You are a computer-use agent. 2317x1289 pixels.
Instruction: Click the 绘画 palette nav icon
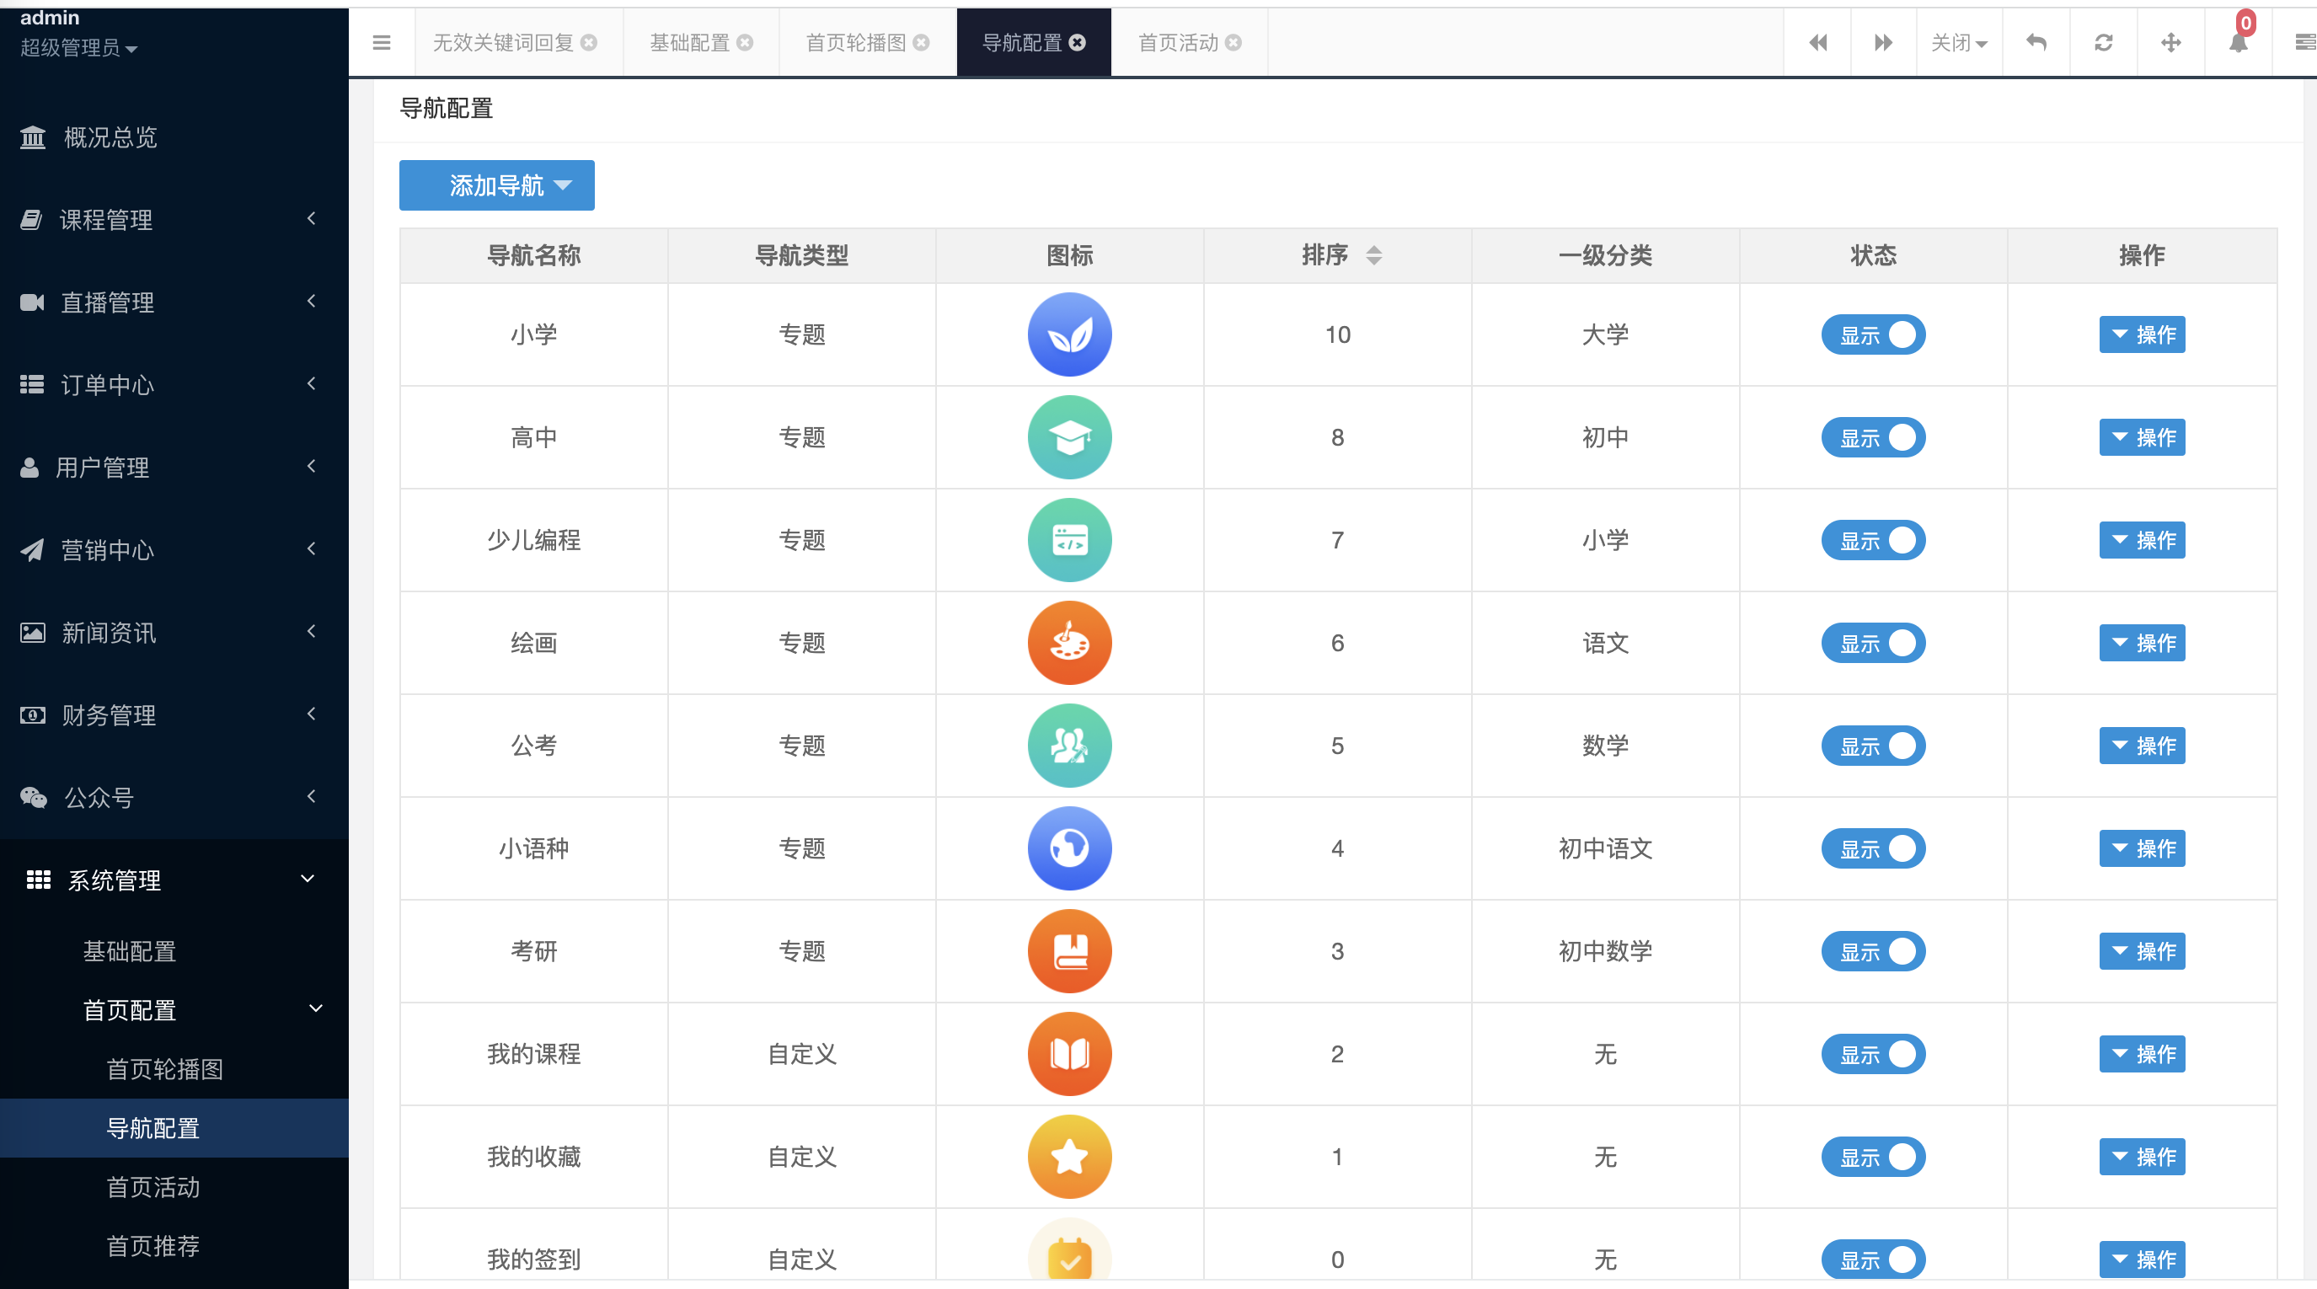(x=1068, y=642)
